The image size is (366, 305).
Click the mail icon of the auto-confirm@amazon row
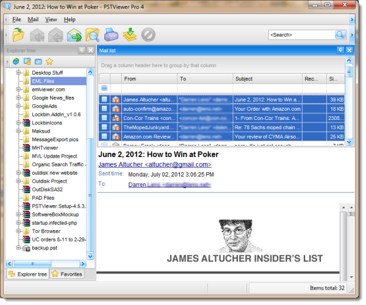[116, 109]
